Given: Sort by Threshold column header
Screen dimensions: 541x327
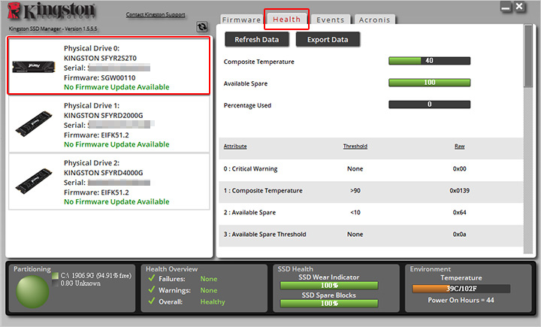Looking at the screenshot, I should [355, 147].
